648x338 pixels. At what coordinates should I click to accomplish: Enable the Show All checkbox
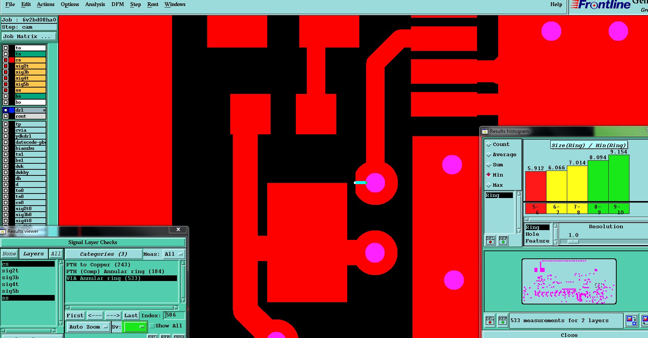(x=152, y=326)
